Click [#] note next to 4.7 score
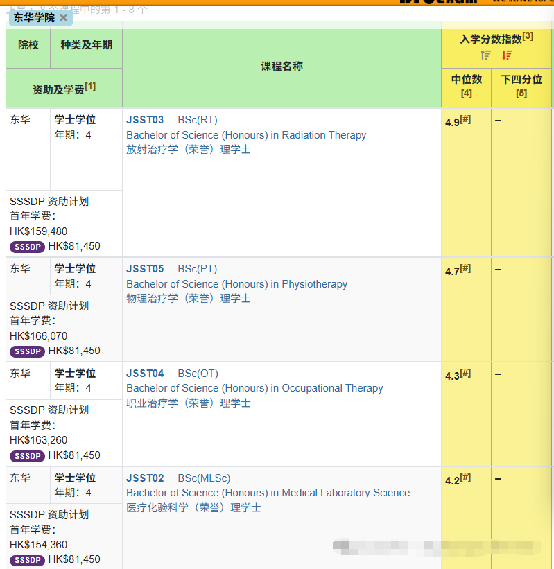 click(x=465, y=268)
